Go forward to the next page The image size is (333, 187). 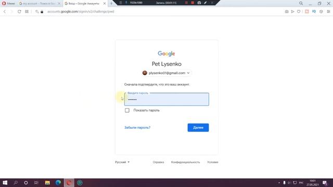point(11,11)
